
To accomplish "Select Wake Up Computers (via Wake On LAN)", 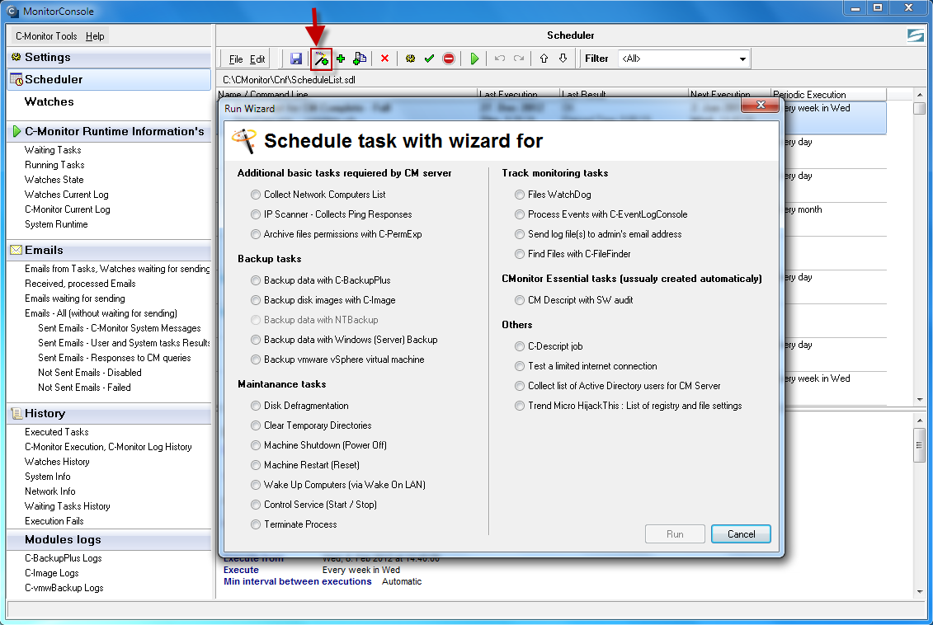I will (x=255, y=485).
